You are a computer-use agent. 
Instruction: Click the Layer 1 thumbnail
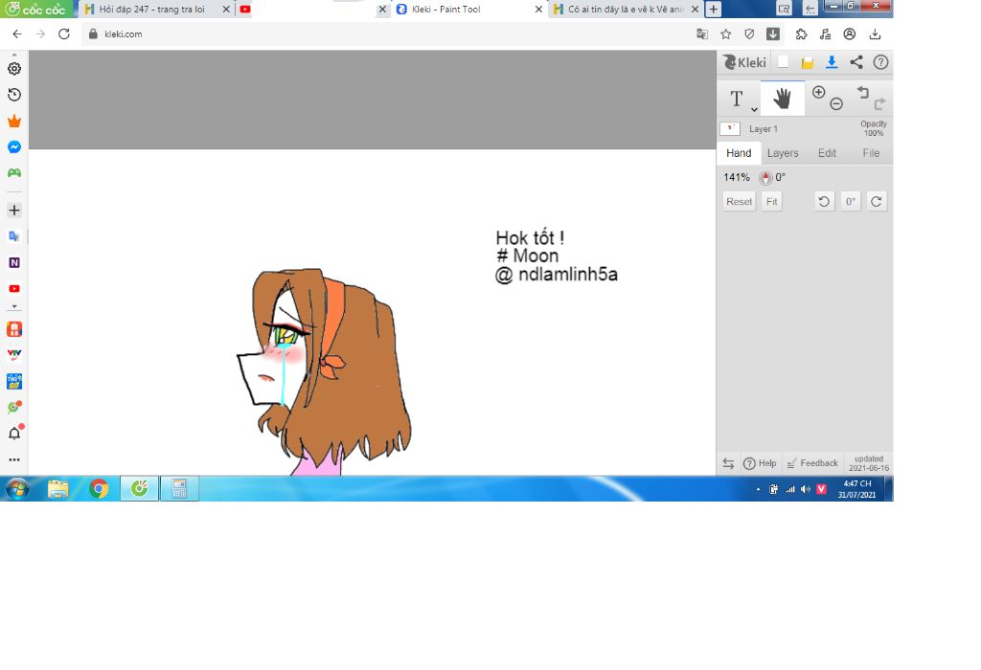coord(730,129)
